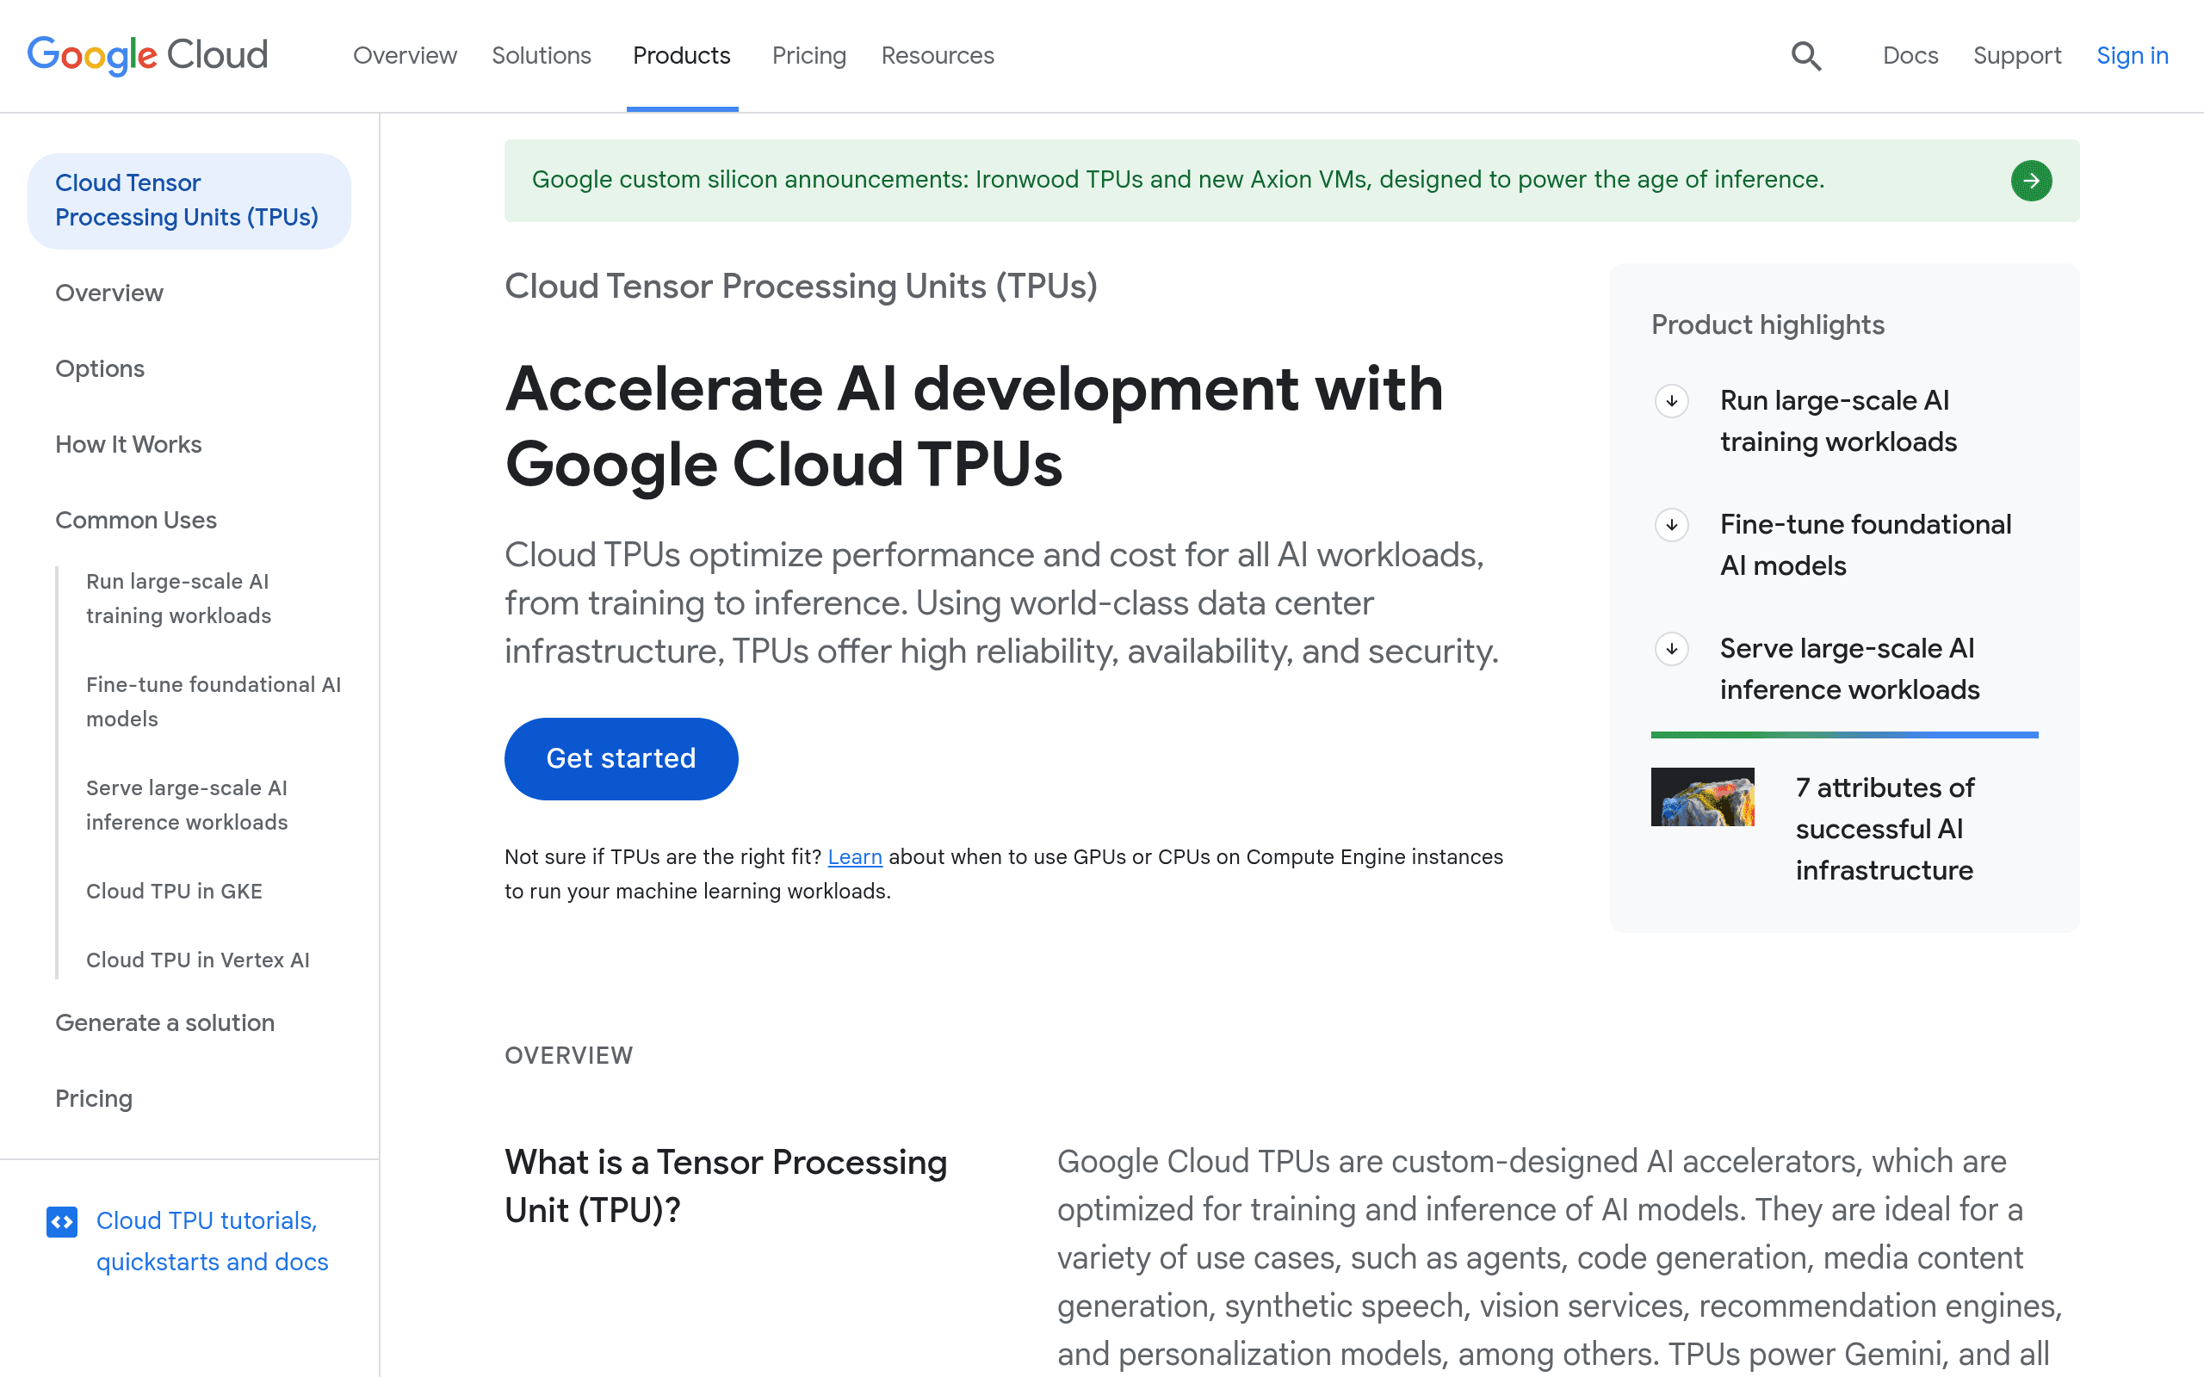This screenshot has height=1377, width=2204.
Task: Open the Ironwood TPUs announcement banner text
Action: tap(1178, 179)
